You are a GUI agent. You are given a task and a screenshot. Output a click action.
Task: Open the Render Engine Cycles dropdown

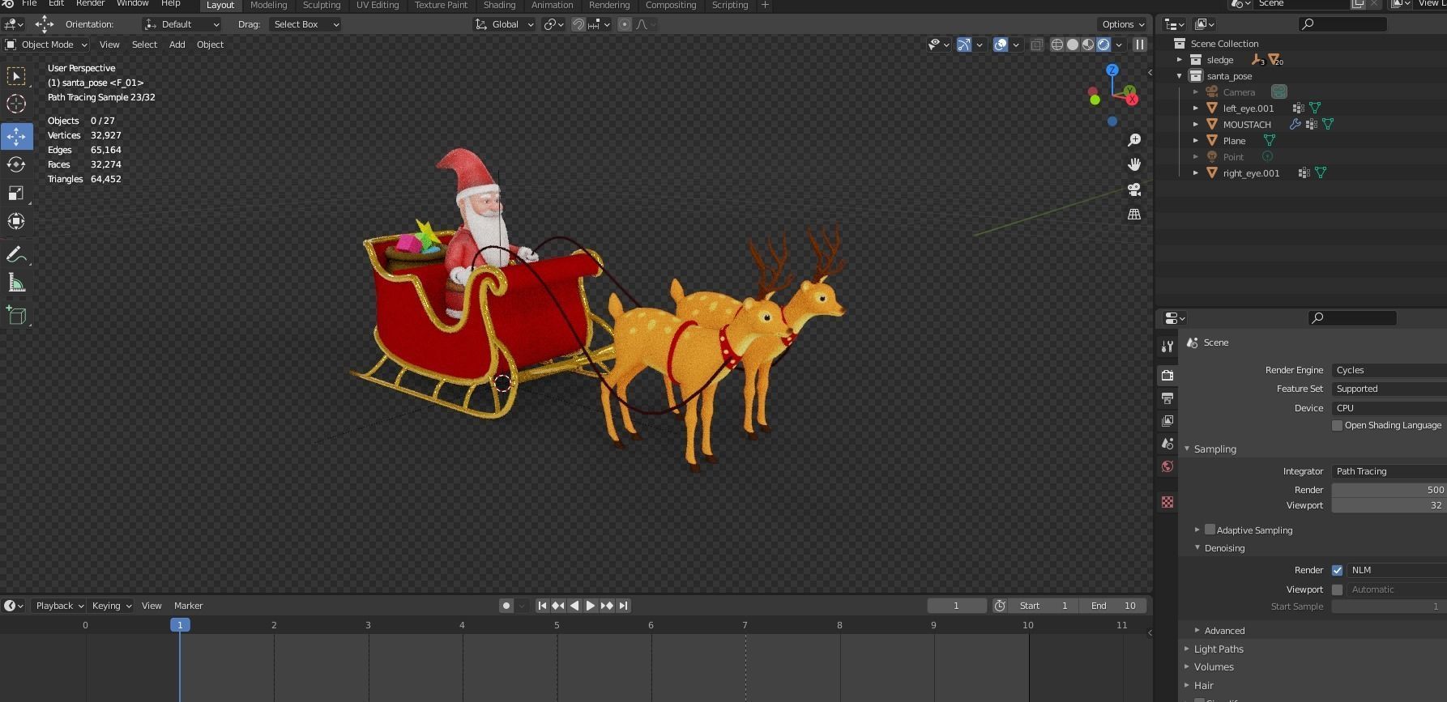(1389, 370)
